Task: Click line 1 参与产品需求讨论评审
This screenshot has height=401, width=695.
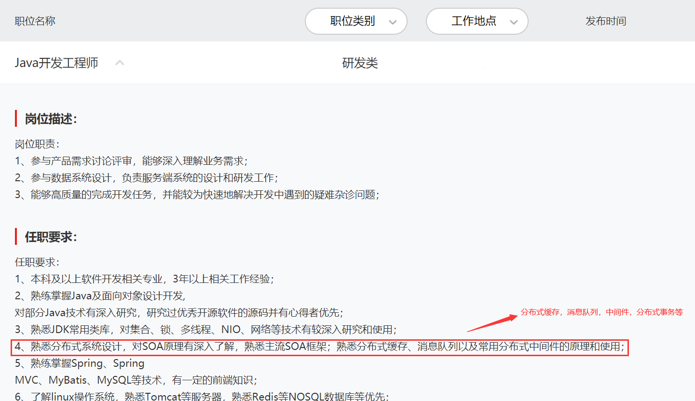Action: [x=131, y=161]
